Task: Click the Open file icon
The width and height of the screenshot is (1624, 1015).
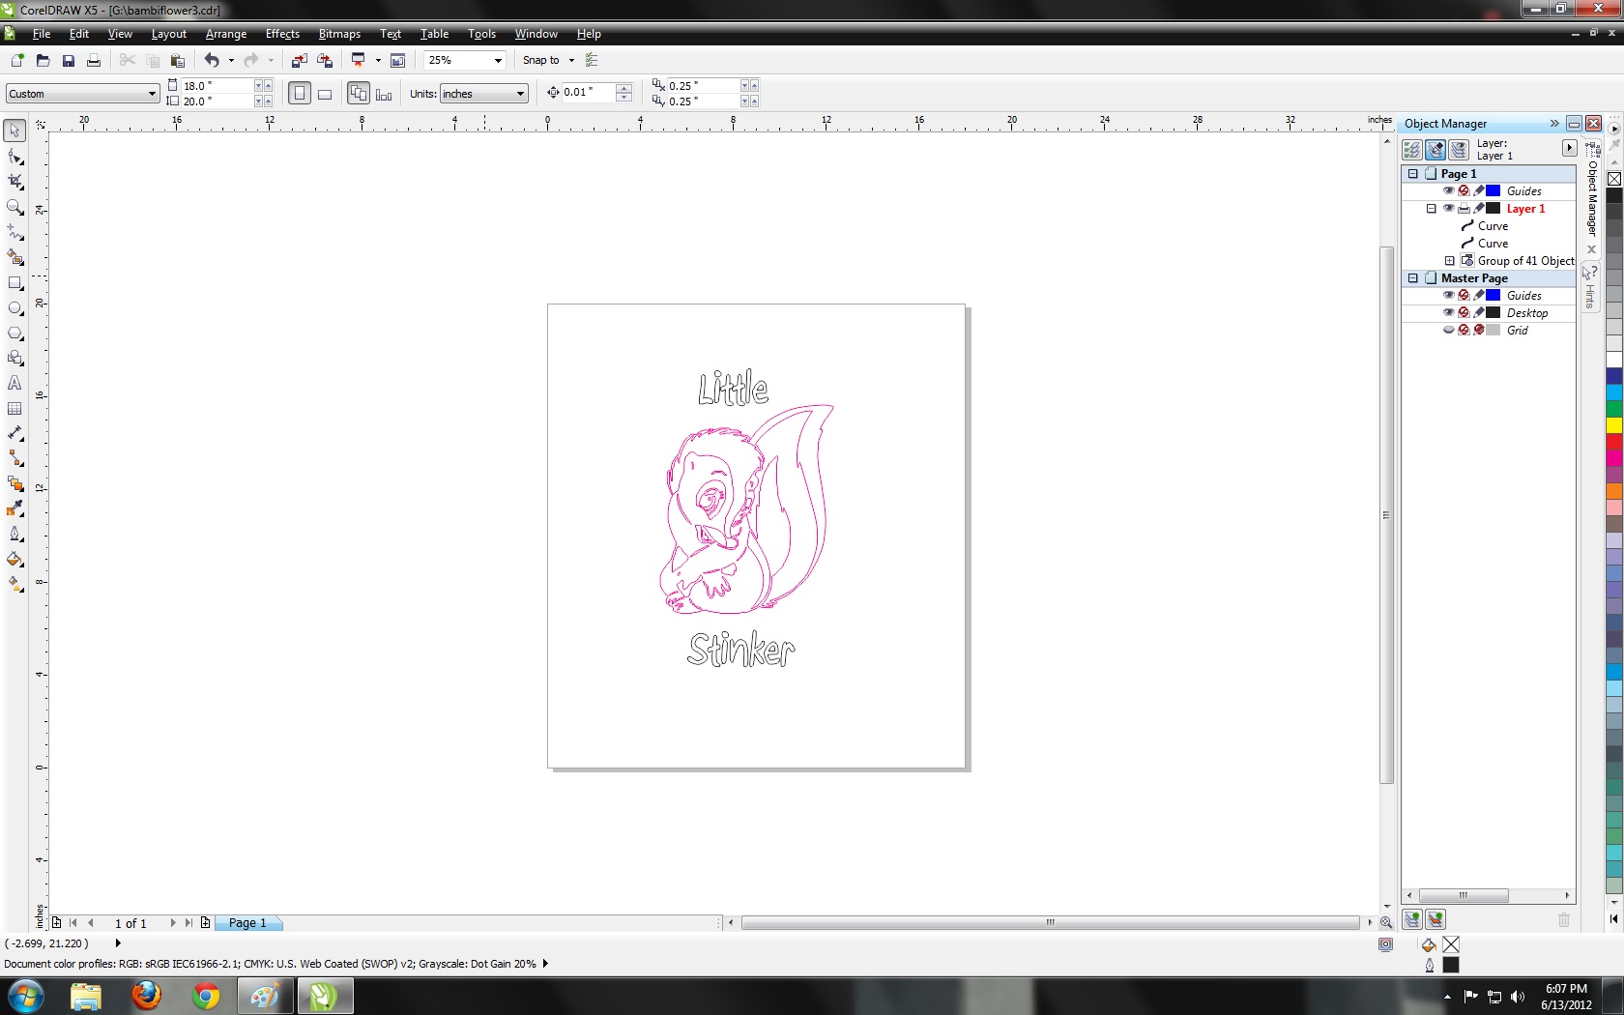Action: (43, 60)
